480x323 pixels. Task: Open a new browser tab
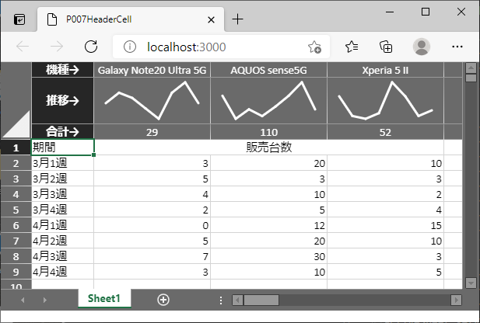click(237, 19)
